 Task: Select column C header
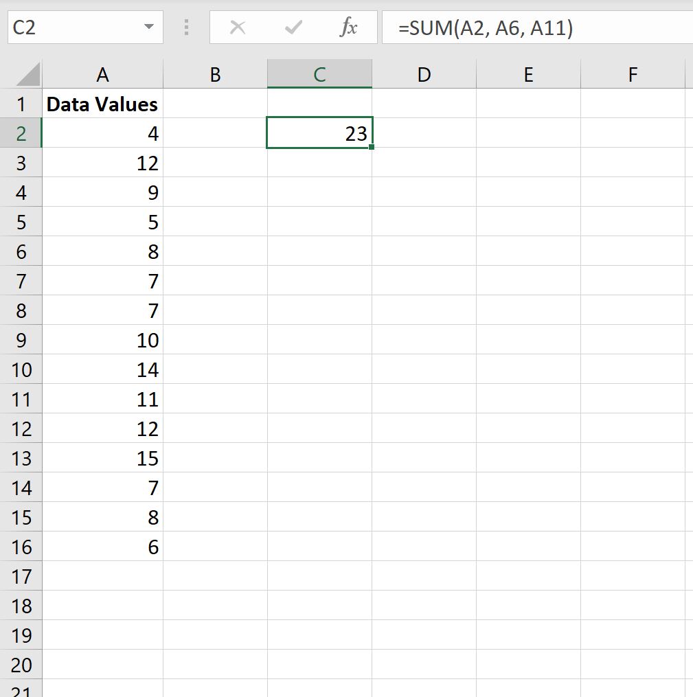click(319, 73)
